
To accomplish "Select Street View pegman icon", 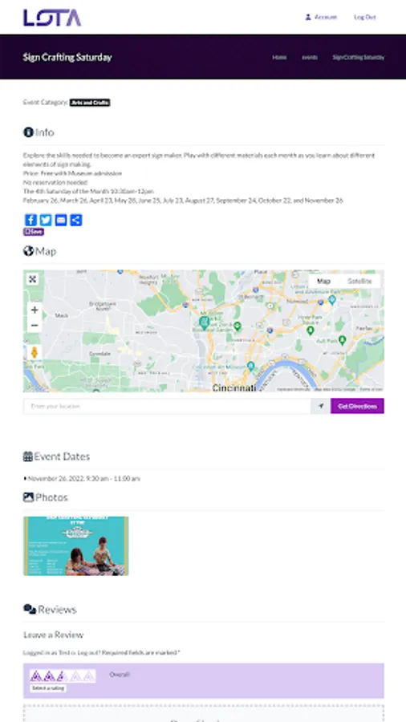I will (34, 353).
